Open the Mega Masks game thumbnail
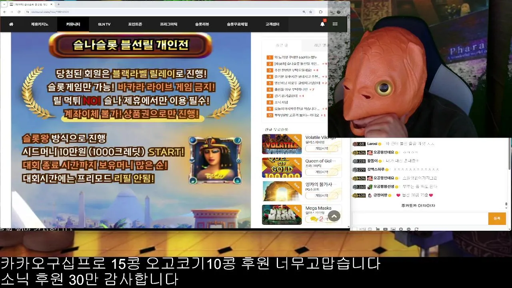 pos(282,215)
